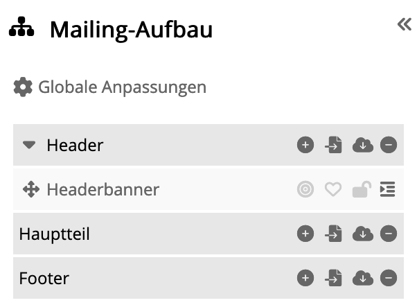
Task: Toggle the lock on Headerbanner
Action: [362, 189]
